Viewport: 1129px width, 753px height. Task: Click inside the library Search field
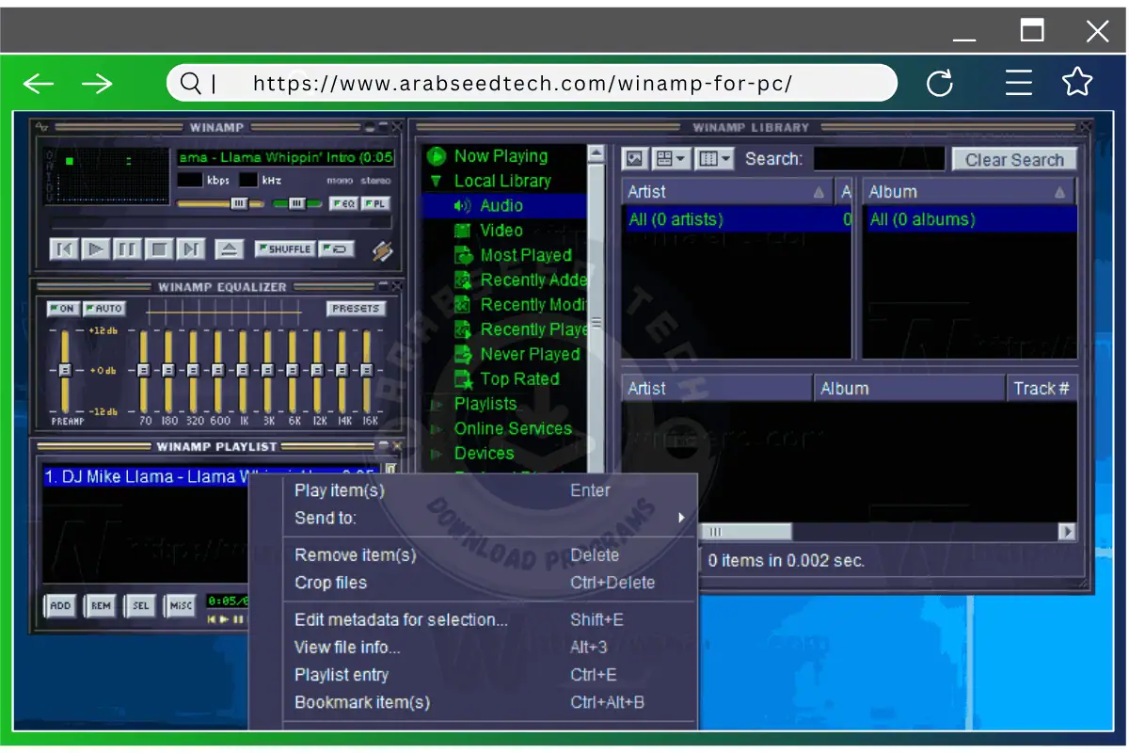tap(880, 158)
